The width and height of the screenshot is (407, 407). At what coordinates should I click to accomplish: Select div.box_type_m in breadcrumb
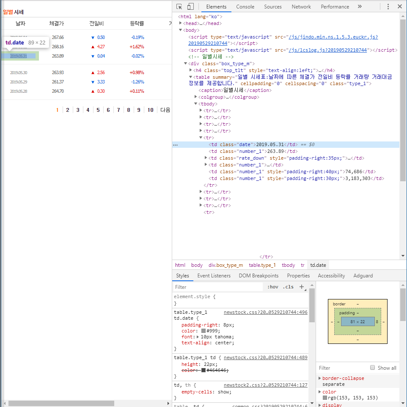tap(225, 265)
